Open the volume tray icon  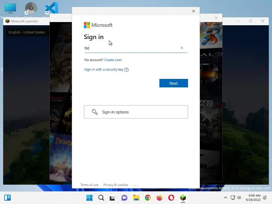[239, 198]
